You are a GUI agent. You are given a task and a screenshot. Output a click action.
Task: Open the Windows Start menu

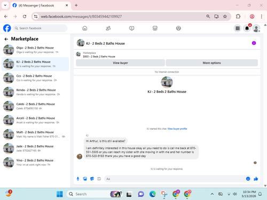tap(59, 194)
